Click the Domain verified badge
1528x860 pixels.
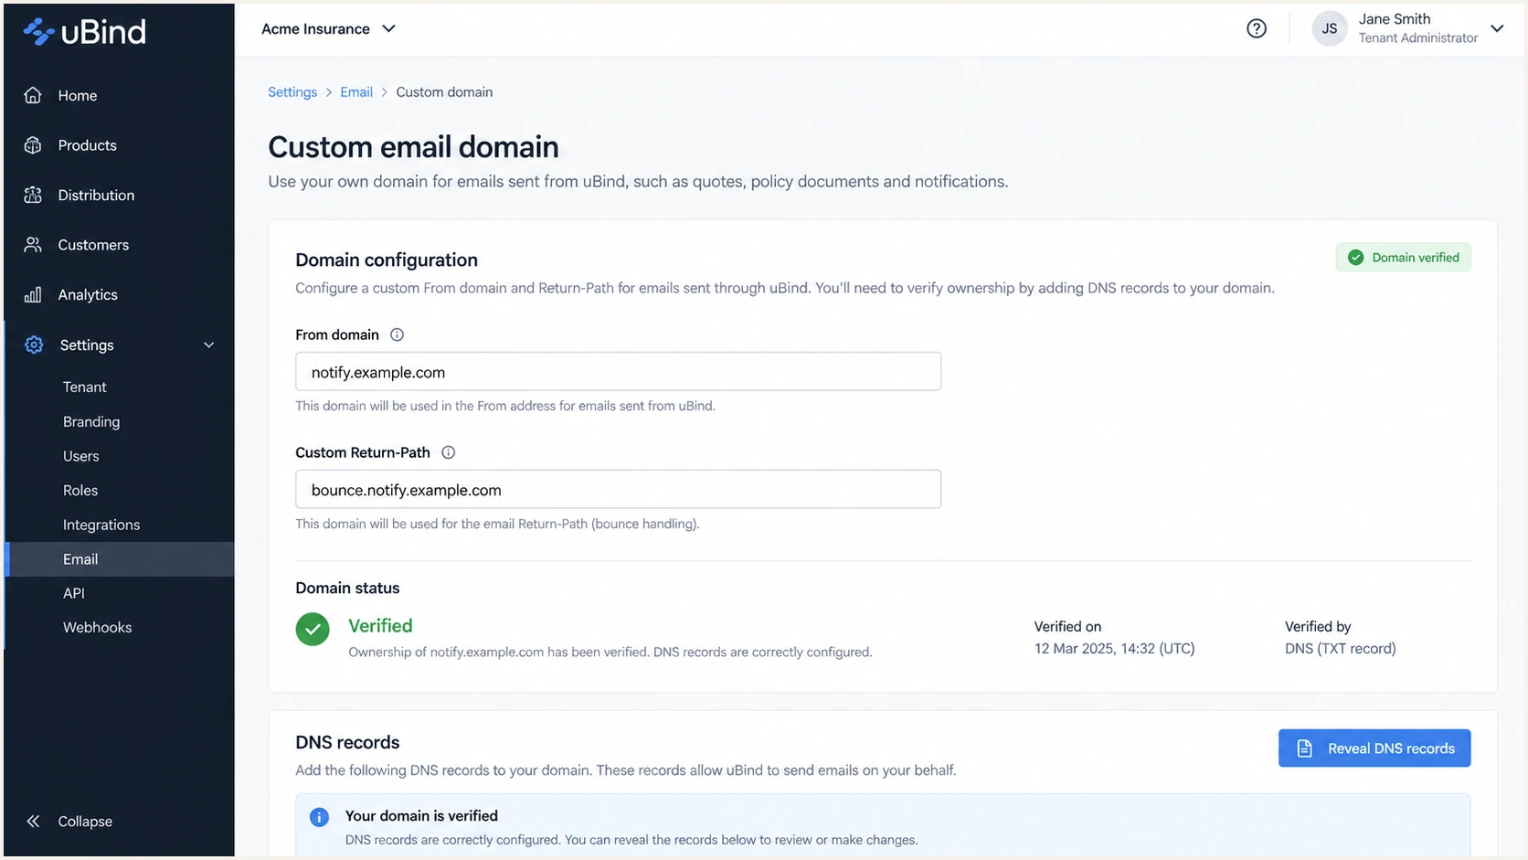[1404, 258]
